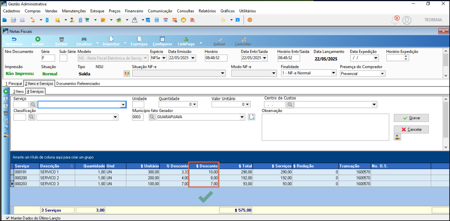This screenshot has width=450, height=221.
Task: Click the $ Total column header
Action: click(235, 166)
